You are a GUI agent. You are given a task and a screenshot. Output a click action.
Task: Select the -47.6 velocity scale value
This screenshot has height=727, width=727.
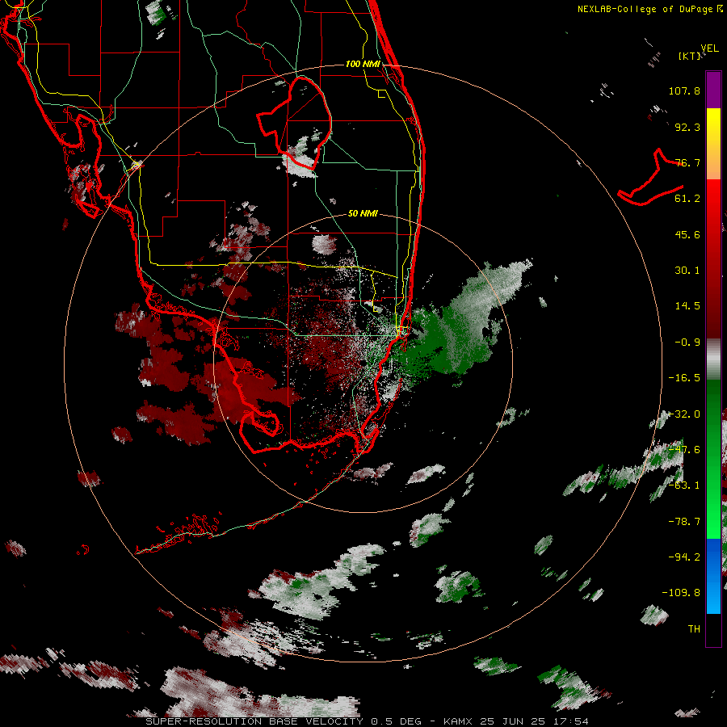[x=684, y=450]
